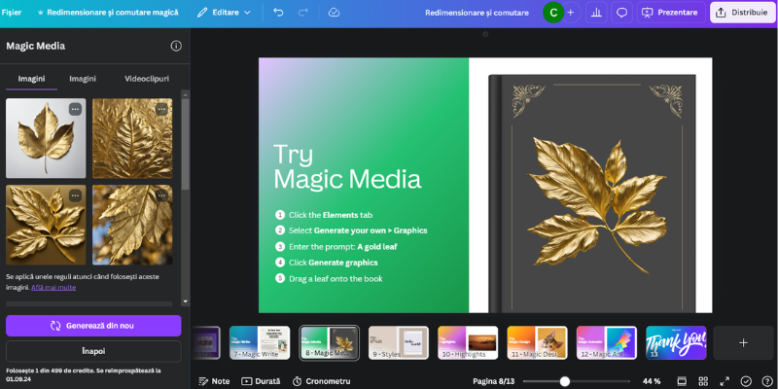The height and width of the screenshot is (389, 778).
Task: Toggle the Note panel
Action: click(214, 381)
